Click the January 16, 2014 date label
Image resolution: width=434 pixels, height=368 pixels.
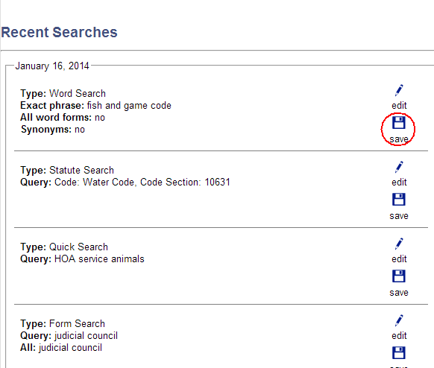(52, 66)
